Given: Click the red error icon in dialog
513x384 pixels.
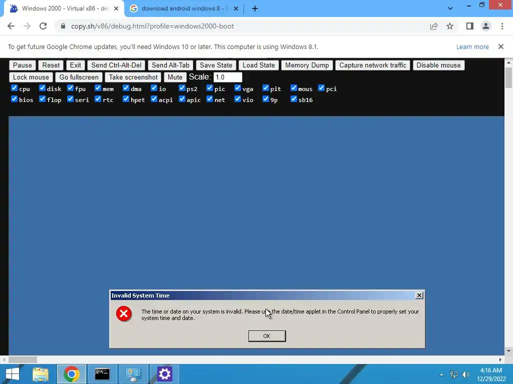Looking at the screenshot, I should click(x=124, y=314).
